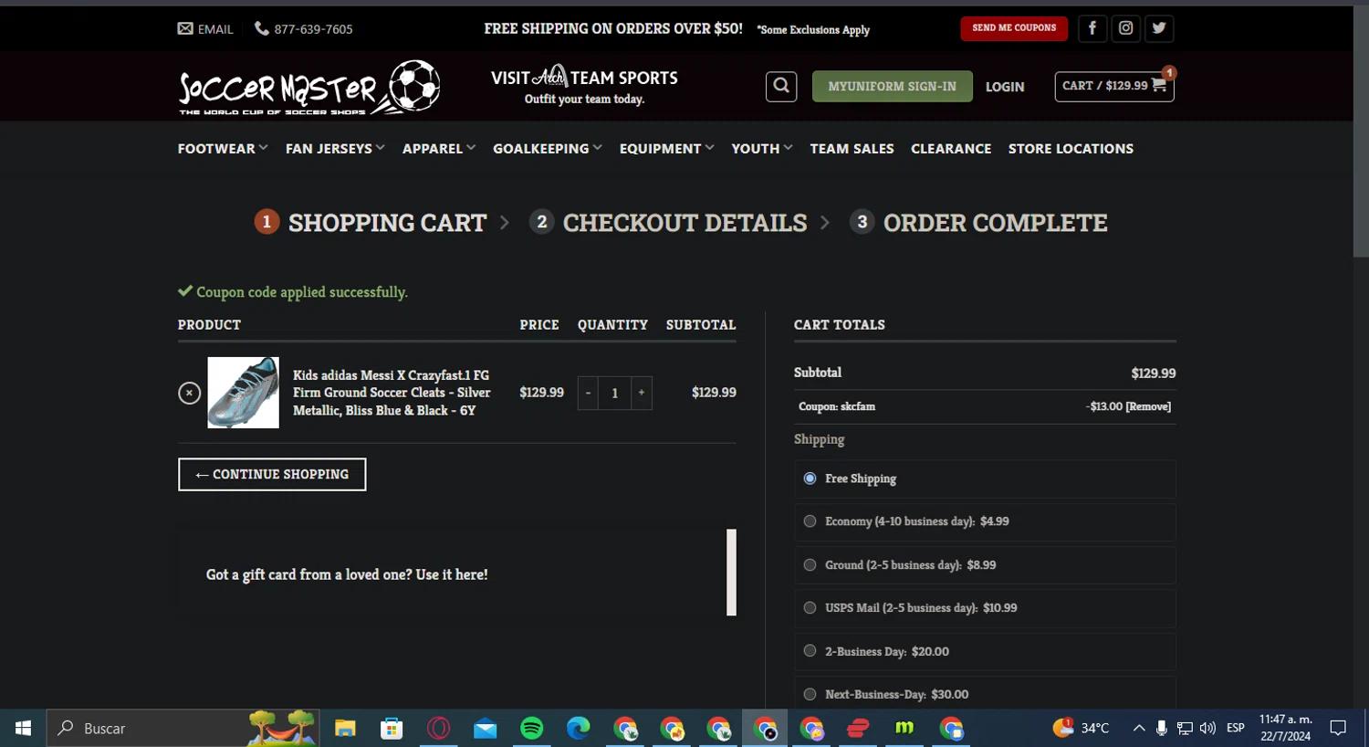Expand the Equipment menu
The width and height of the screenshot is (1369, 747).
click(x=666, y=148)
